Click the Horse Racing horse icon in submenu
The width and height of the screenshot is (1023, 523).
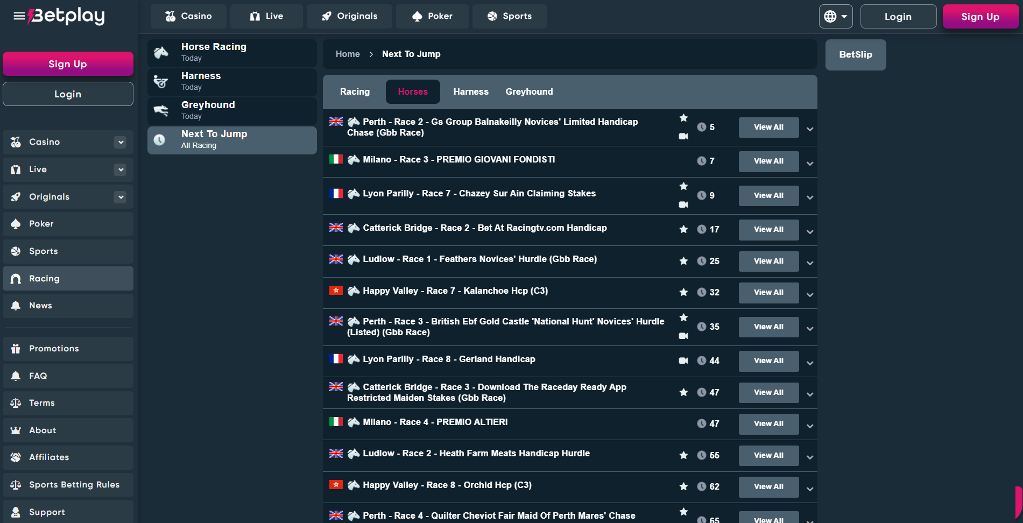click(161, 52)
